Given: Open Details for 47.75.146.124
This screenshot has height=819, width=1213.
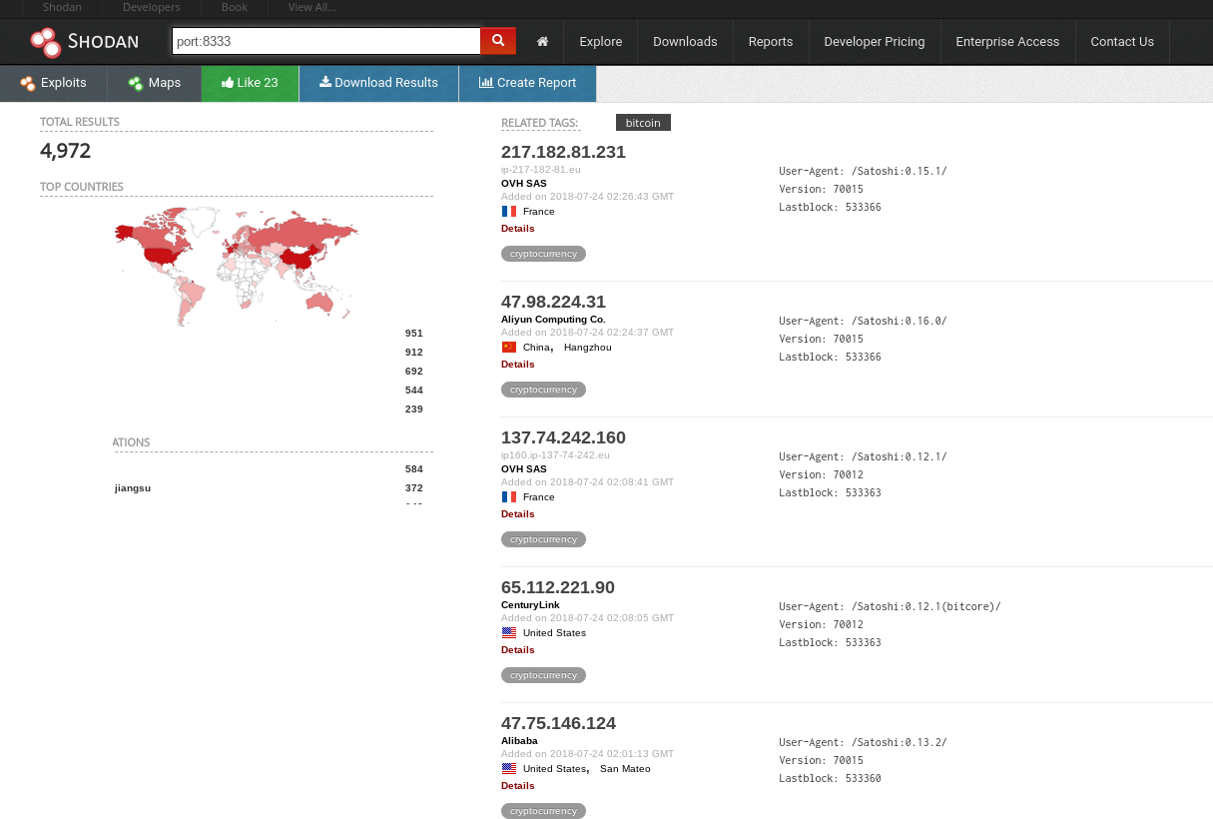Looking at the screenshot, I should pyautogui.click(x=517, y=786).
